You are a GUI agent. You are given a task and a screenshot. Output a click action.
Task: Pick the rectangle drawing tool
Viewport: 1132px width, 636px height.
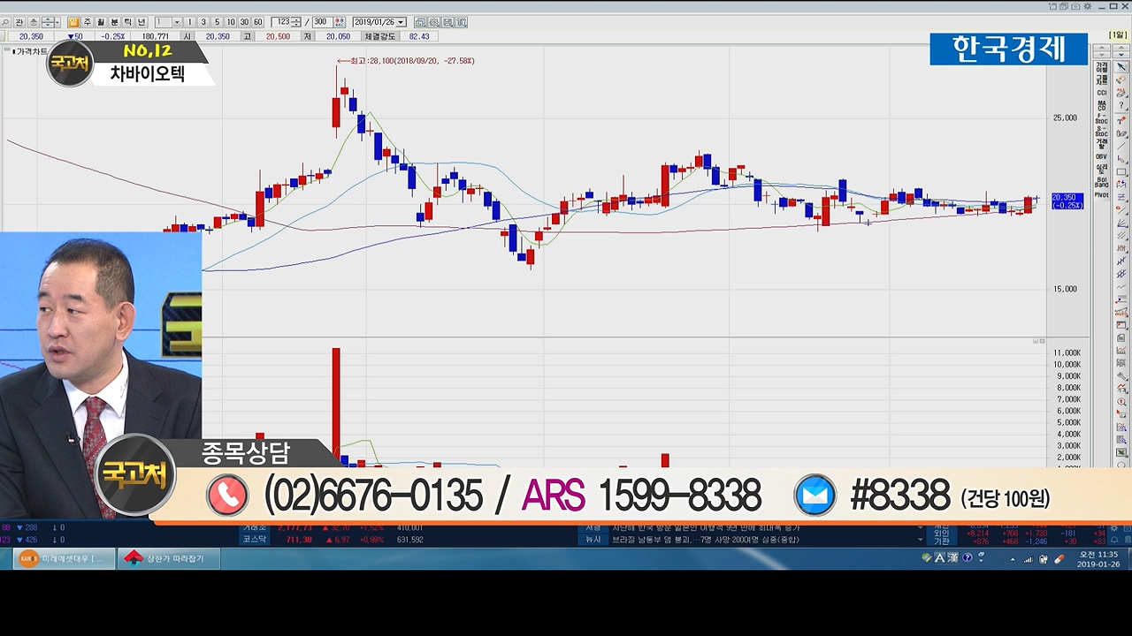[x=1121, y=171]
